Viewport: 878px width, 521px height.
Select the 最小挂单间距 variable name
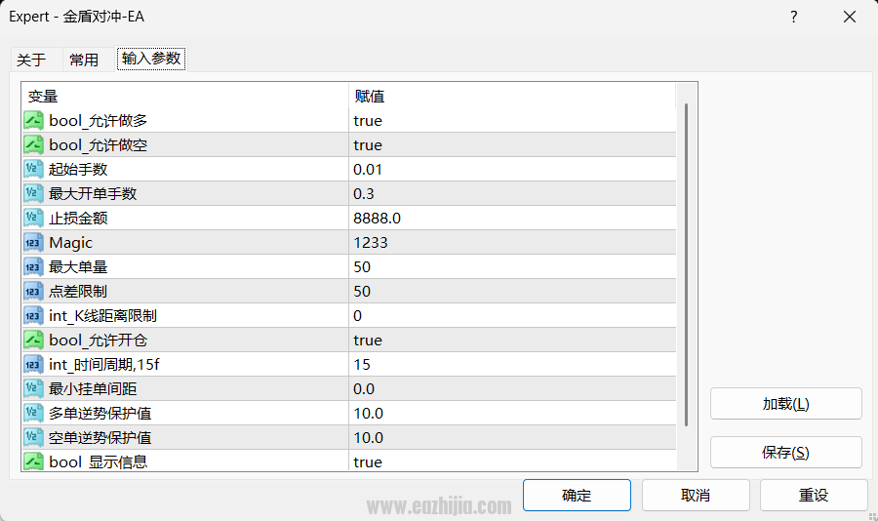tap(93, 388)
